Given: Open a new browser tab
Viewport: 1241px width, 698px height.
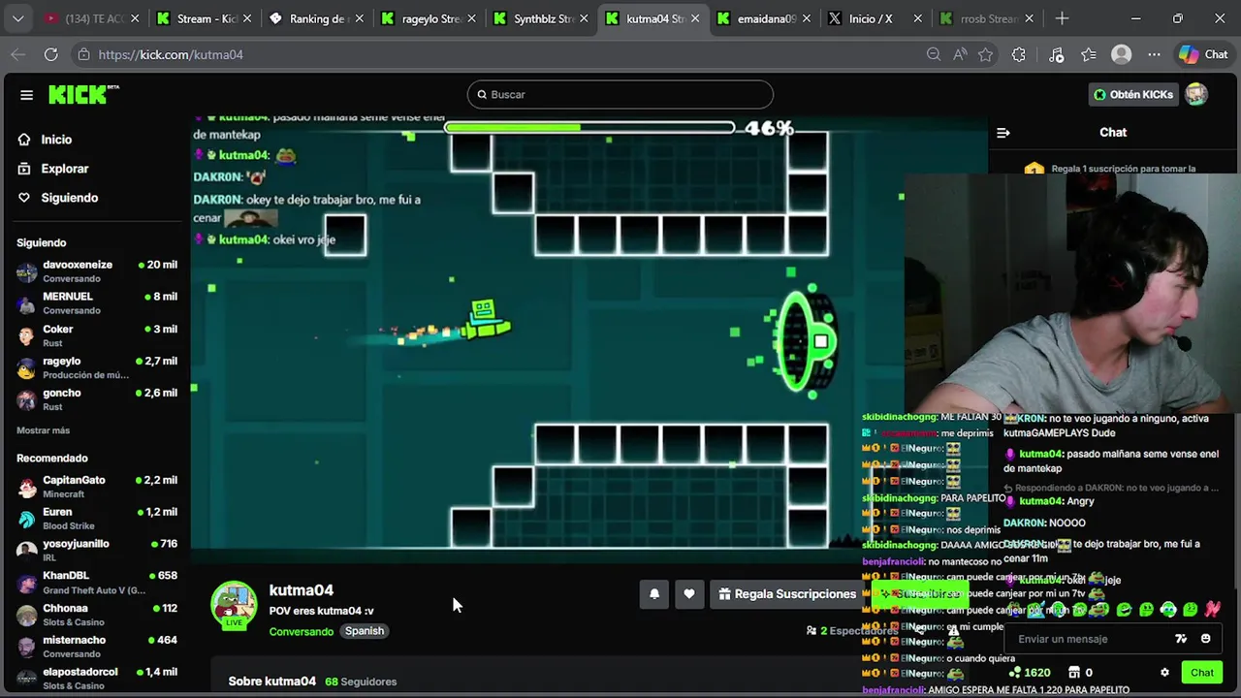Looking at the screenshot, I should pyautogui.click(x=1063, y=18).
